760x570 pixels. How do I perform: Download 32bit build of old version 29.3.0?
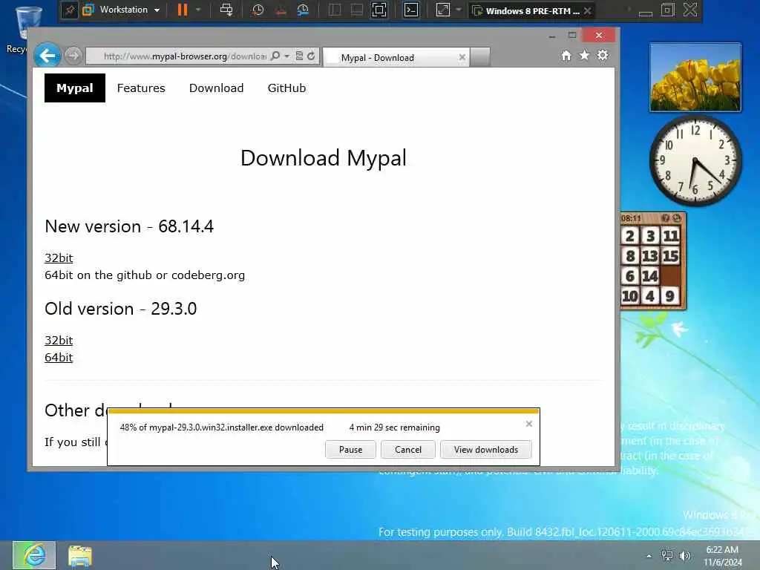[x=59, y=340]
